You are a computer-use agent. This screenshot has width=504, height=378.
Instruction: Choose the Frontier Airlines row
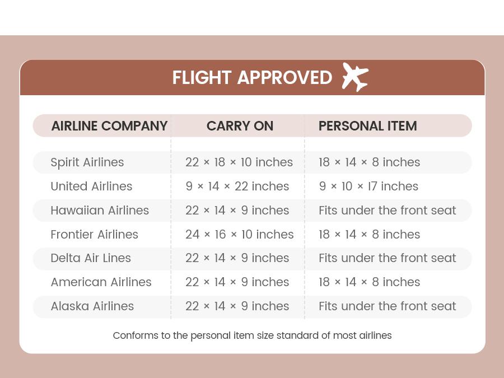point(94,235)
